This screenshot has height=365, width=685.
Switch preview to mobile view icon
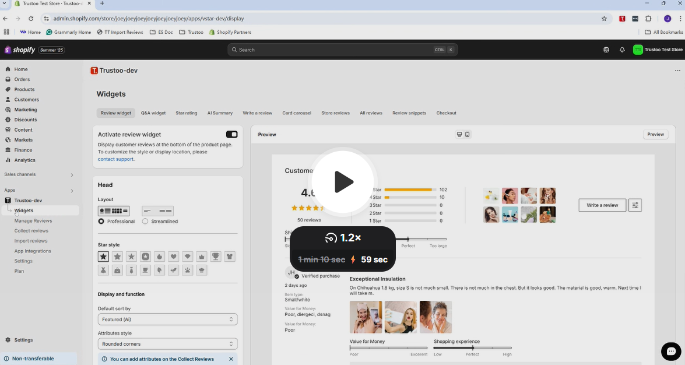tap(468, 135)
